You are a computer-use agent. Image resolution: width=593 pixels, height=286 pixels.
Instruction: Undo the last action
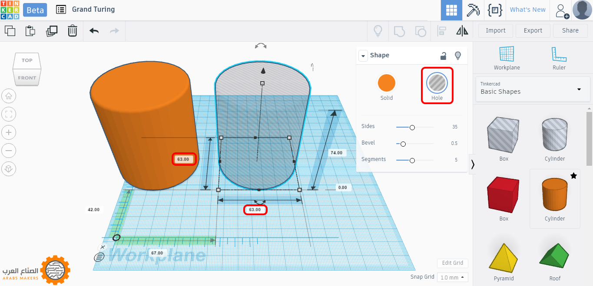[x=94, y=31]
